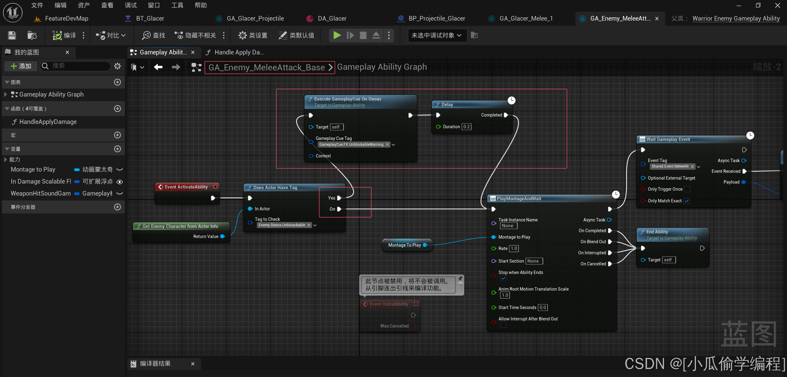787x377 pixels.
Task: Click the Browse to asset icon
Action: [32, 35]
